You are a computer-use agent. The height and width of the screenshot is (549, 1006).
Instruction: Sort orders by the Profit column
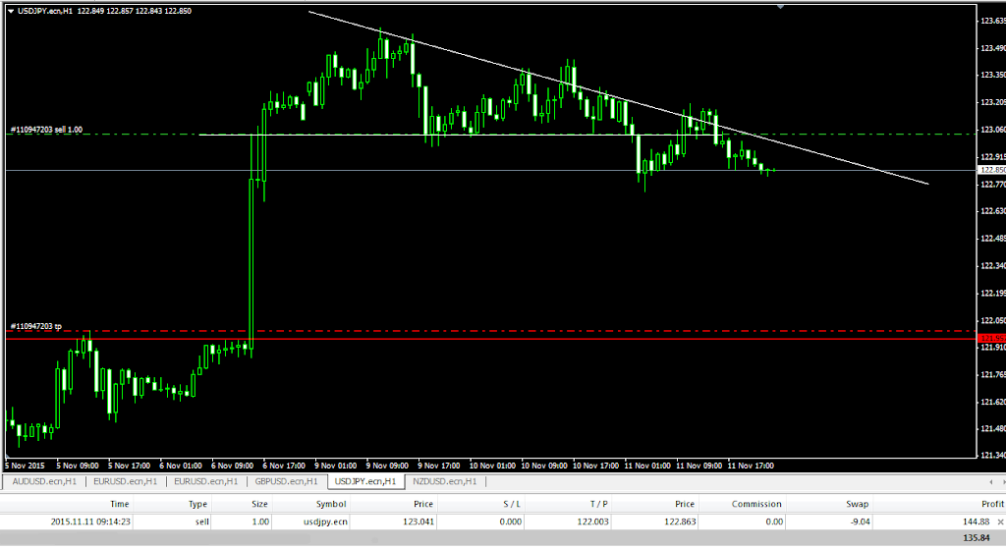point(990,504)
